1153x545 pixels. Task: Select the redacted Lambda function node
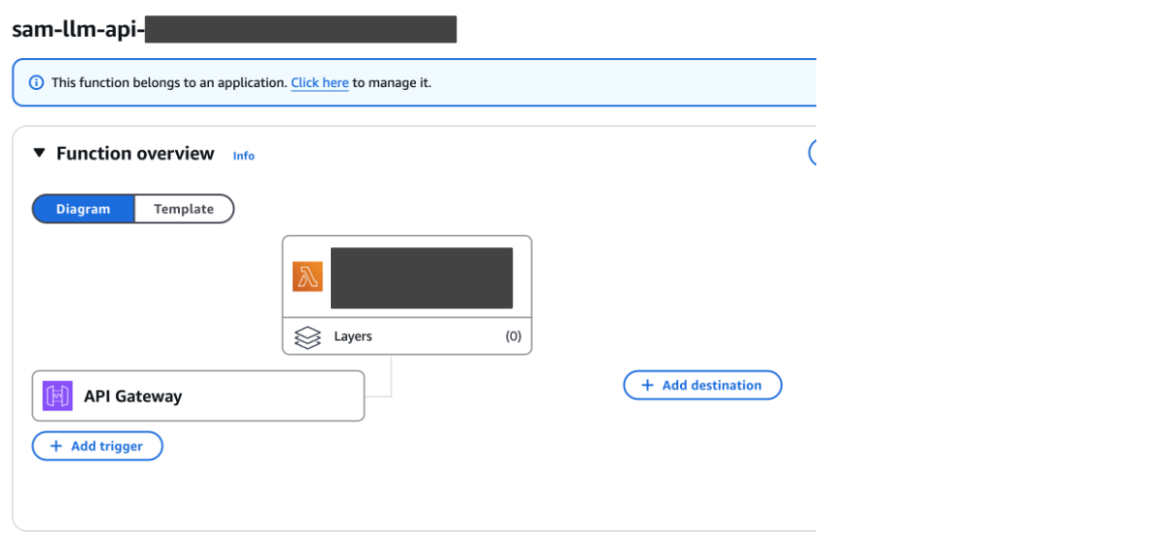pos(421,277)
